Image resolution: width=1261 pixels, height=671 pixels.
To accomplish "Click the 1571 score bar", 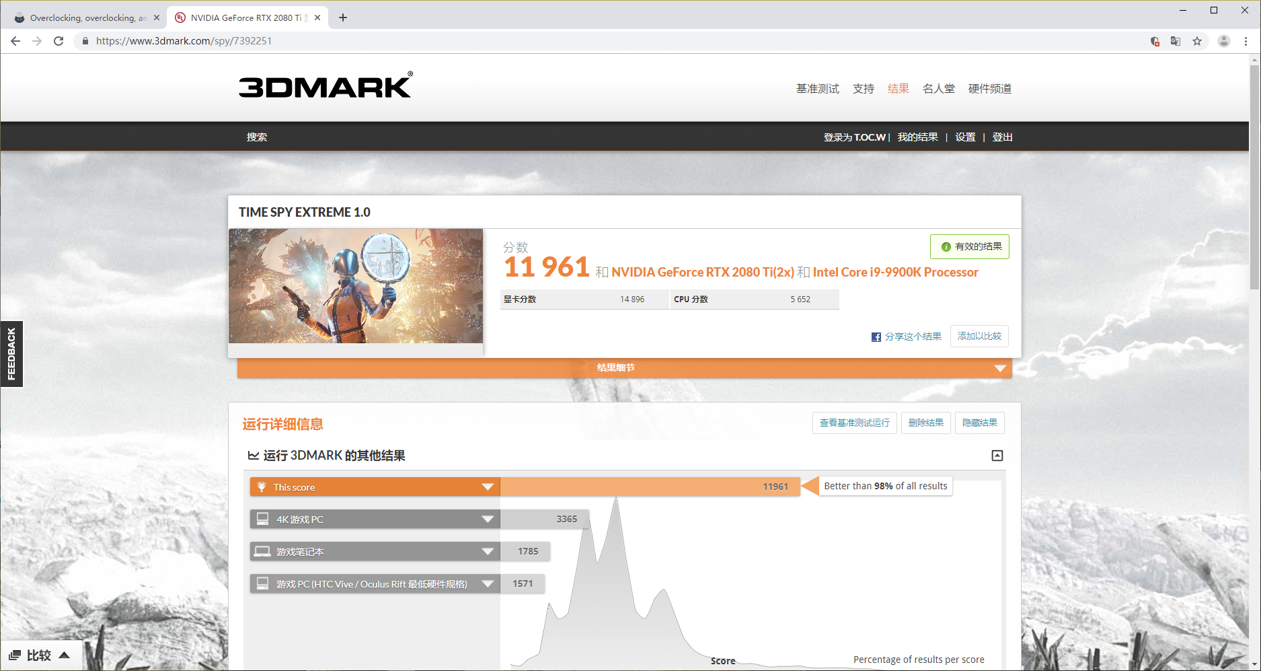I will (523, 584).
